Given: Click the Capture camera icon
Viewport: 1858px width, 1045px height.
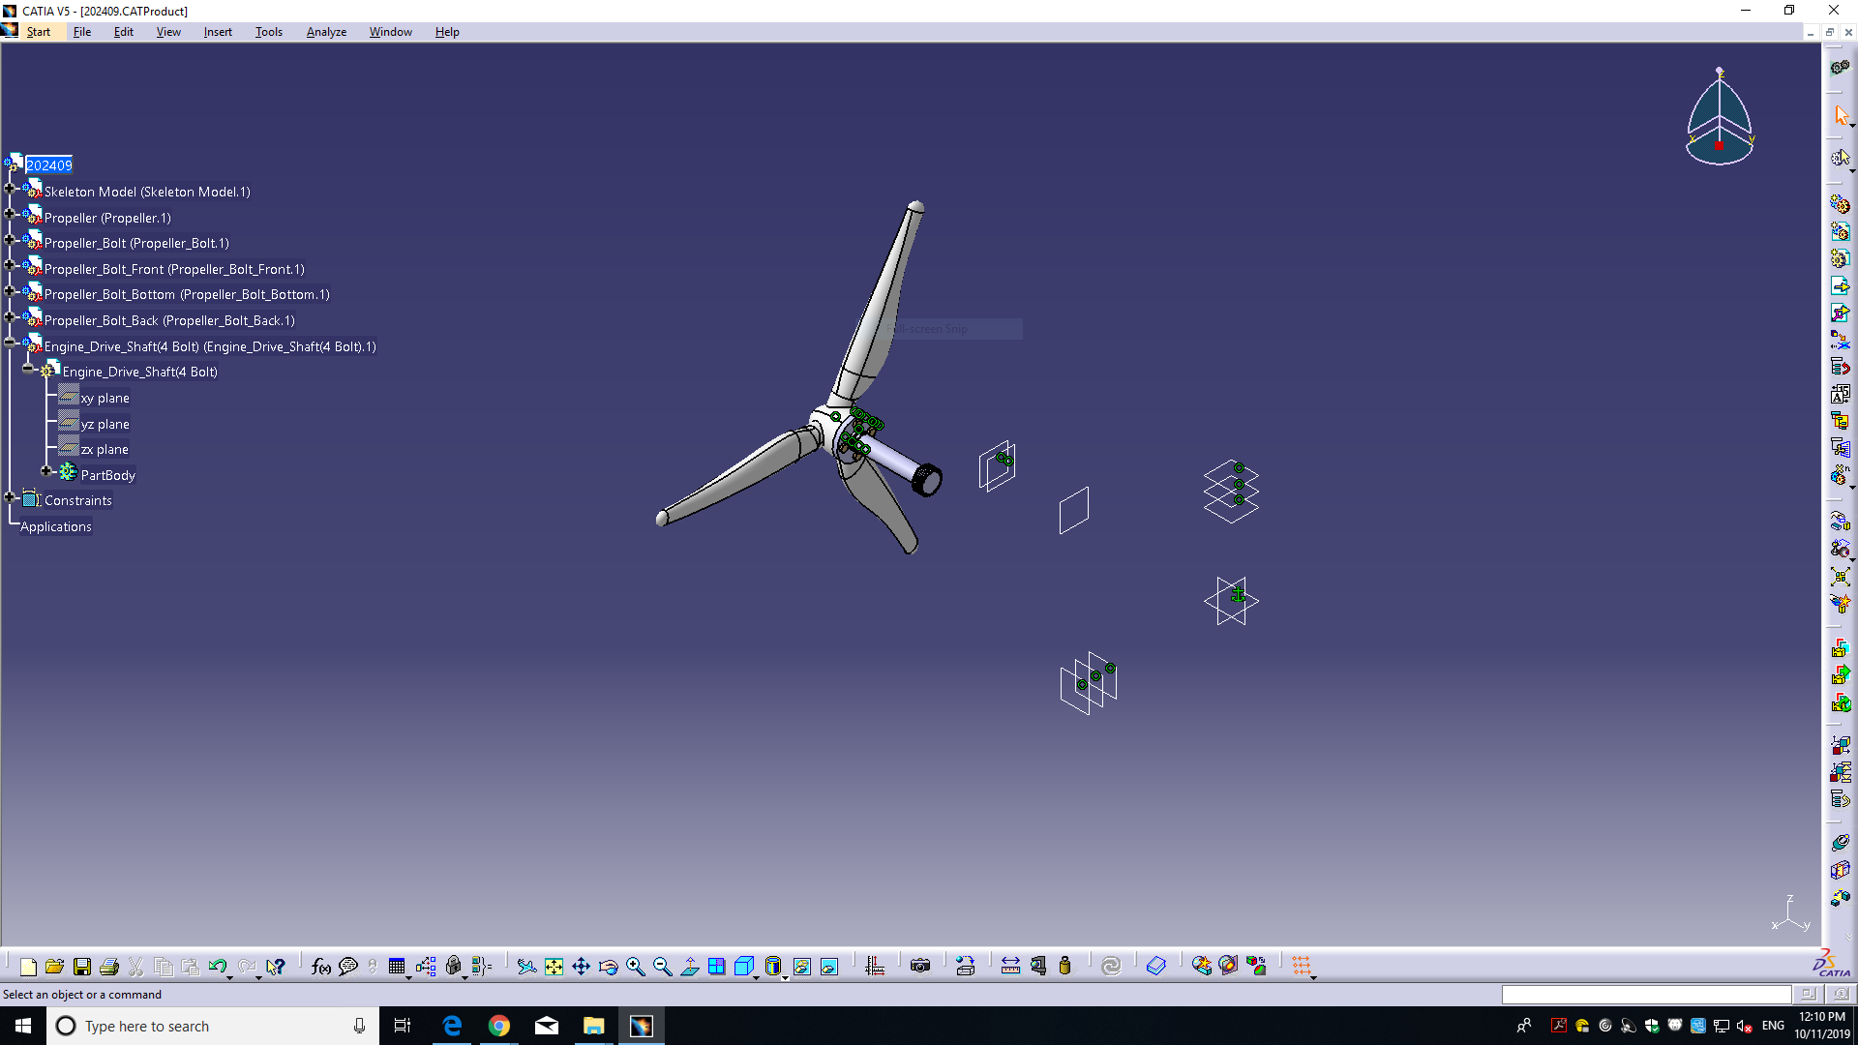Looking at the screenshot, I should (x=920, y=966).
